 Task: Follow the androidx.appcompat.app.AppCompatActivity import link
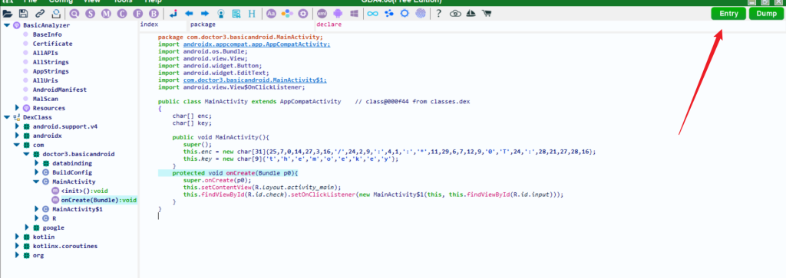point(256,44)
